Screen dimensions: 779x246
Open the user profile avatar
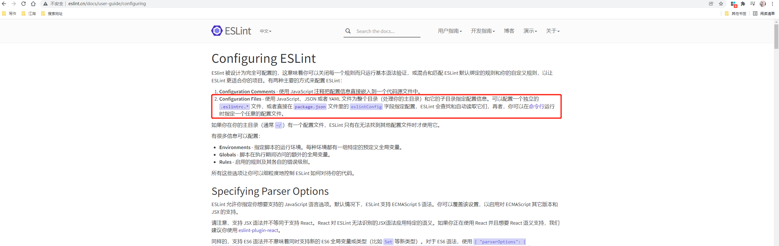point(763,4)
